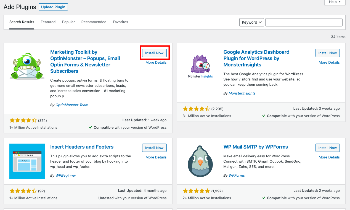The image size is (350, 210).
Task: Click '2+ Million Active Installations' text
Action: point(207,198)
